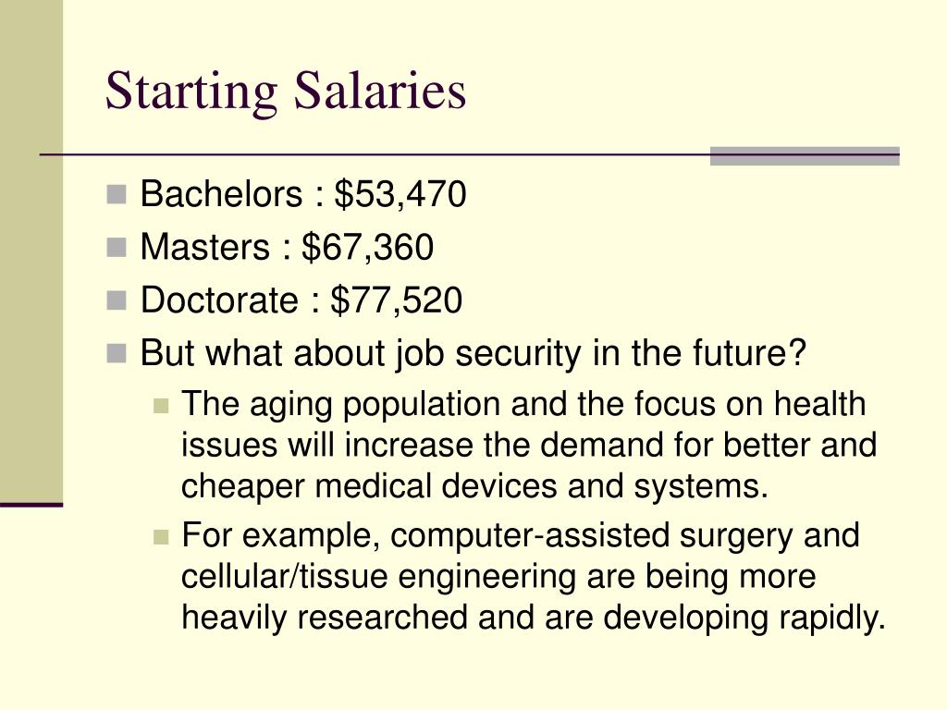Select the Doctorate : $77,520 line

301,300
